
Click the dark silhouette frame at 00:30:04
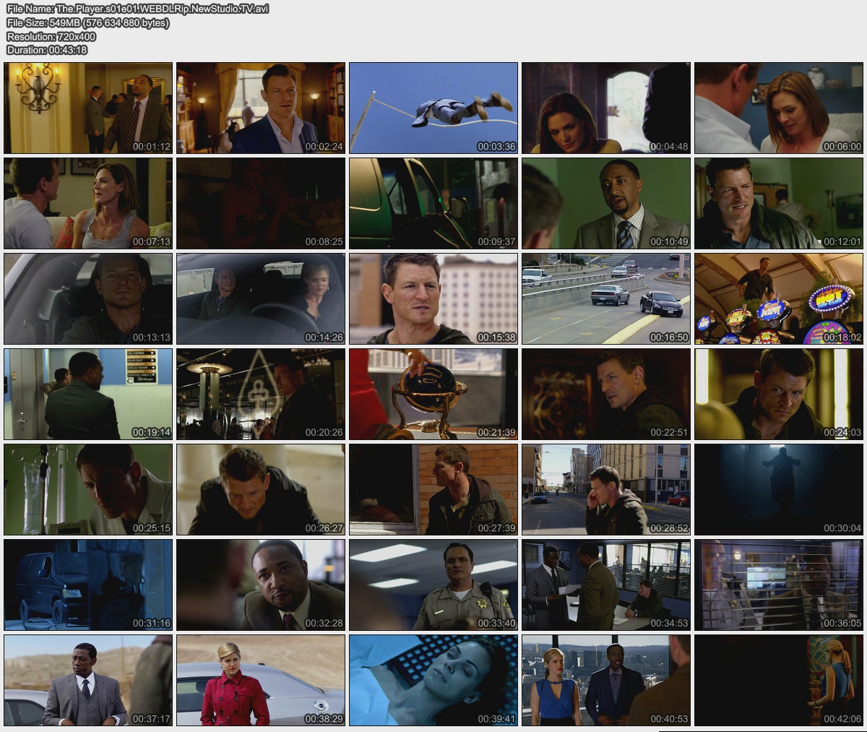tap(779, 489)
